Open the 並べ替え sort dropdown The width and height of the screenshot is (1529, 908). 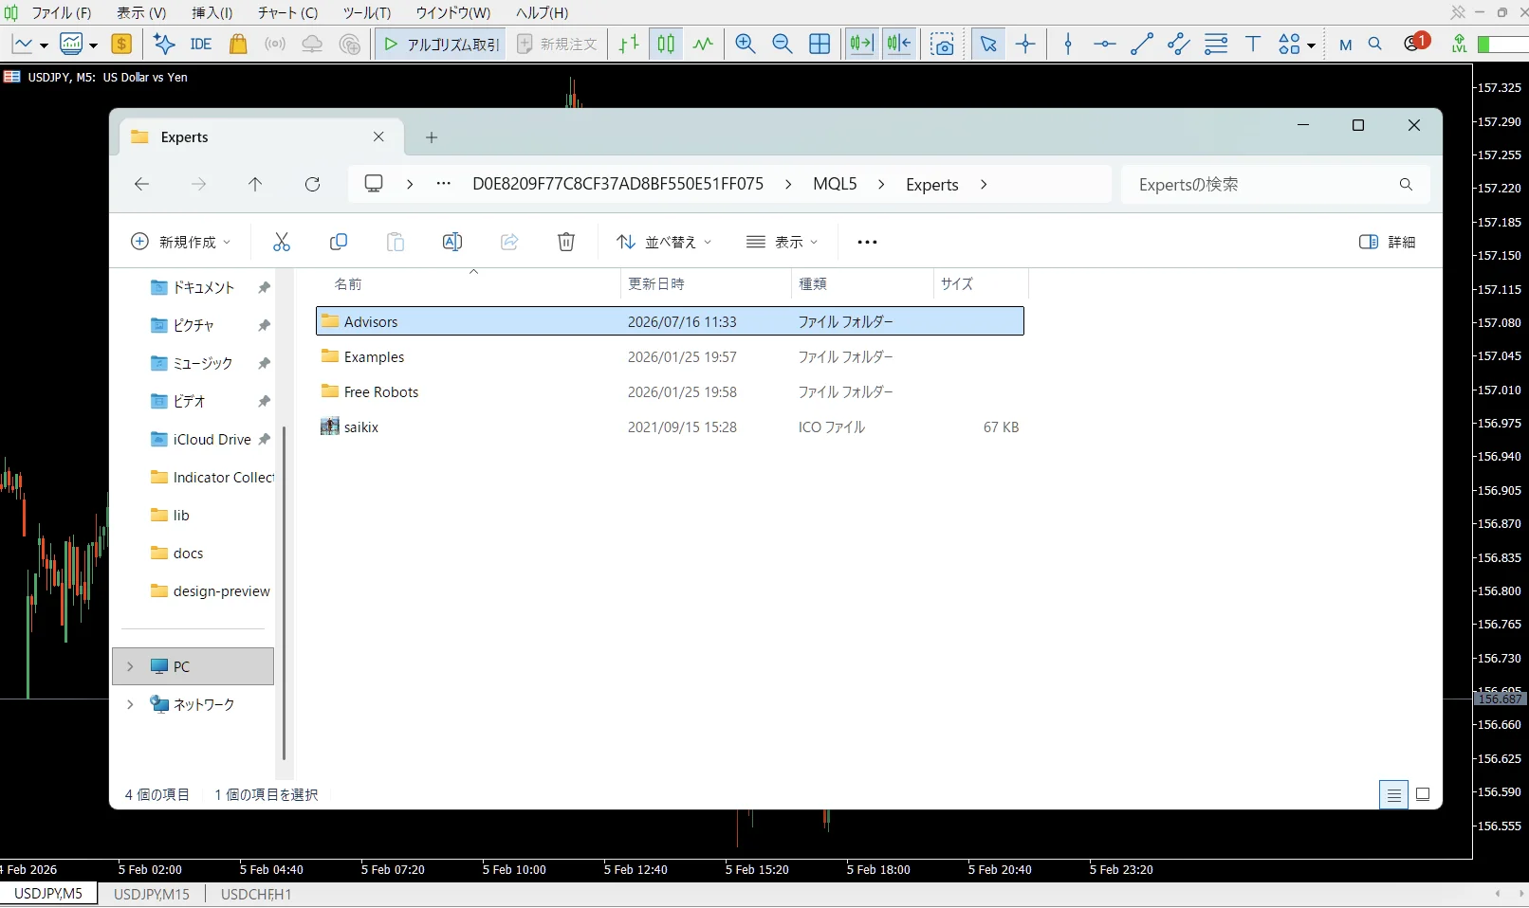click(664, 242)
